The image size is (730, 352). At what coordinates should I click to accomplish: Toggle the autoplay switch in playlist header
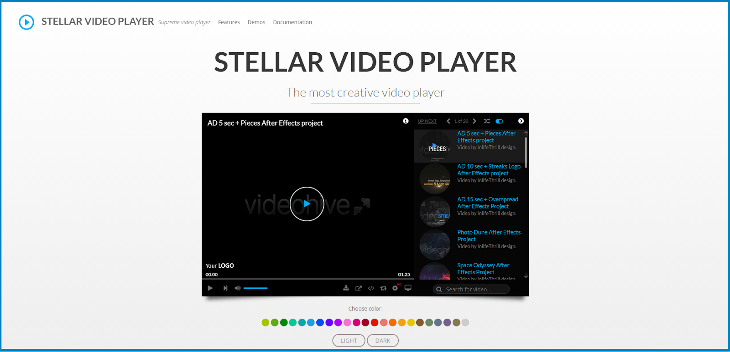click(x=500, y=121)
